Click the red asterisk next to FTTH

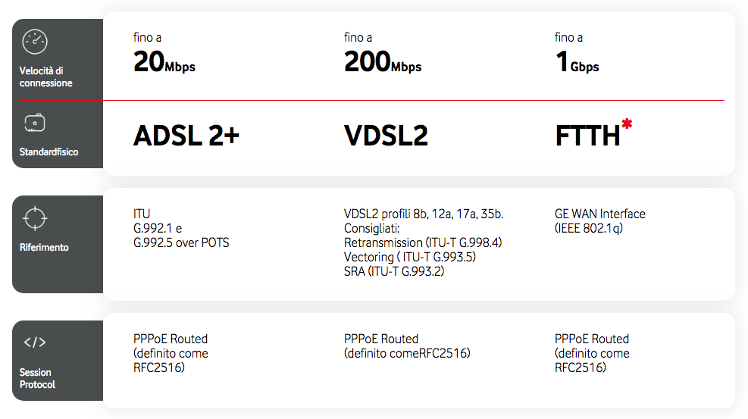627,124
